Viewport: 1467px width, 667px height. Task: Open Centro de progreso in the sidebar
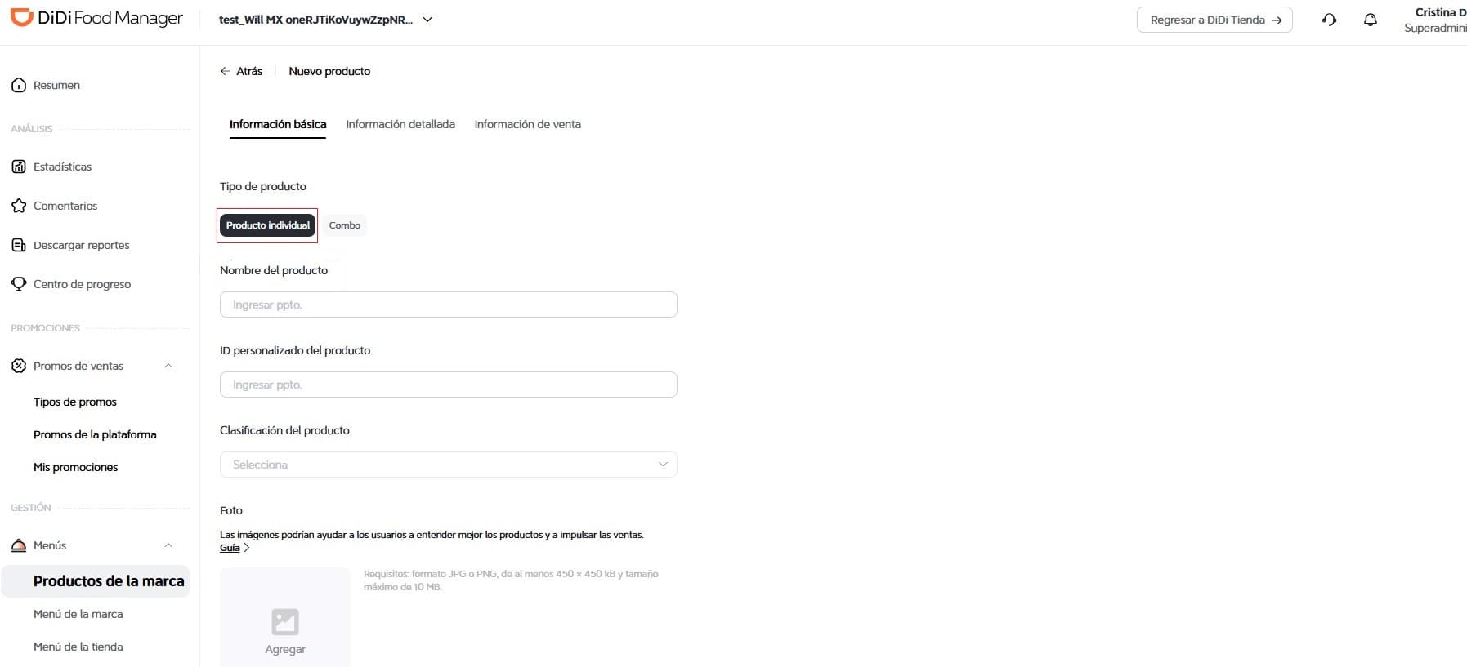click(83, 284)
